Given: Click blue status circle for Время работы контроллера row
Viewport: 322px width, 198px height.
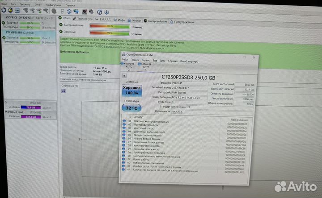Looking at the screenshot, I should point(123,152).
